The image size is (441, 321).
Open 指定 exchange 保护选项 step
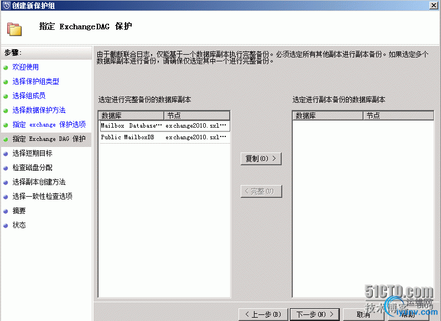click(x=49, y=124)
